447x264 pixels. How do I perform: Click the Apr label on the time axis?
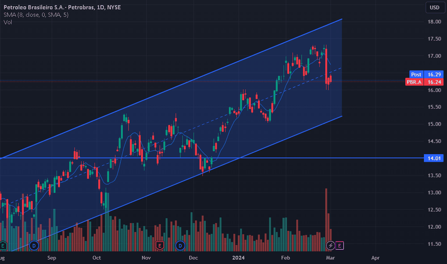coord(376,258)
